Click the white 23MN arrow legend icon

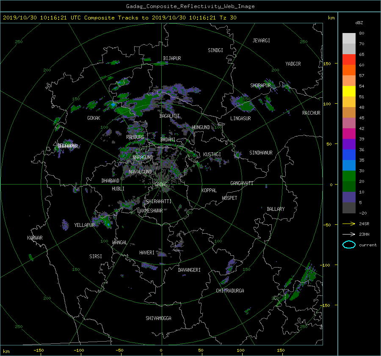coord(349,234)
